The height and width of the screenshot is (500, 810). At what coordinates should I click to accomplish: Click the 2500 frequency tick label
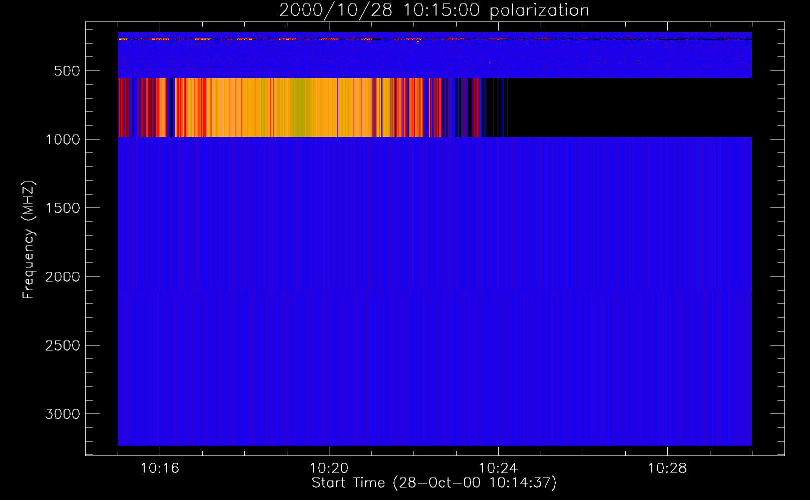point(63,345)
